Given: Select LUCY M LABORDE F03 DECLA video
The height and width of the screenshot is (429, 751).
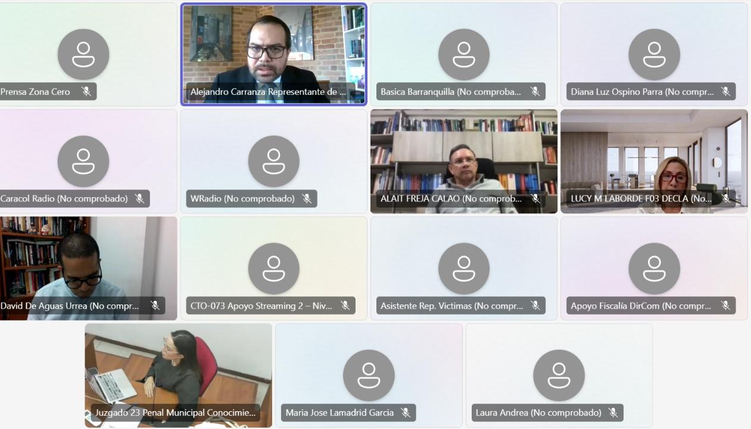Looking at the screenshot, I should (654, 161).
